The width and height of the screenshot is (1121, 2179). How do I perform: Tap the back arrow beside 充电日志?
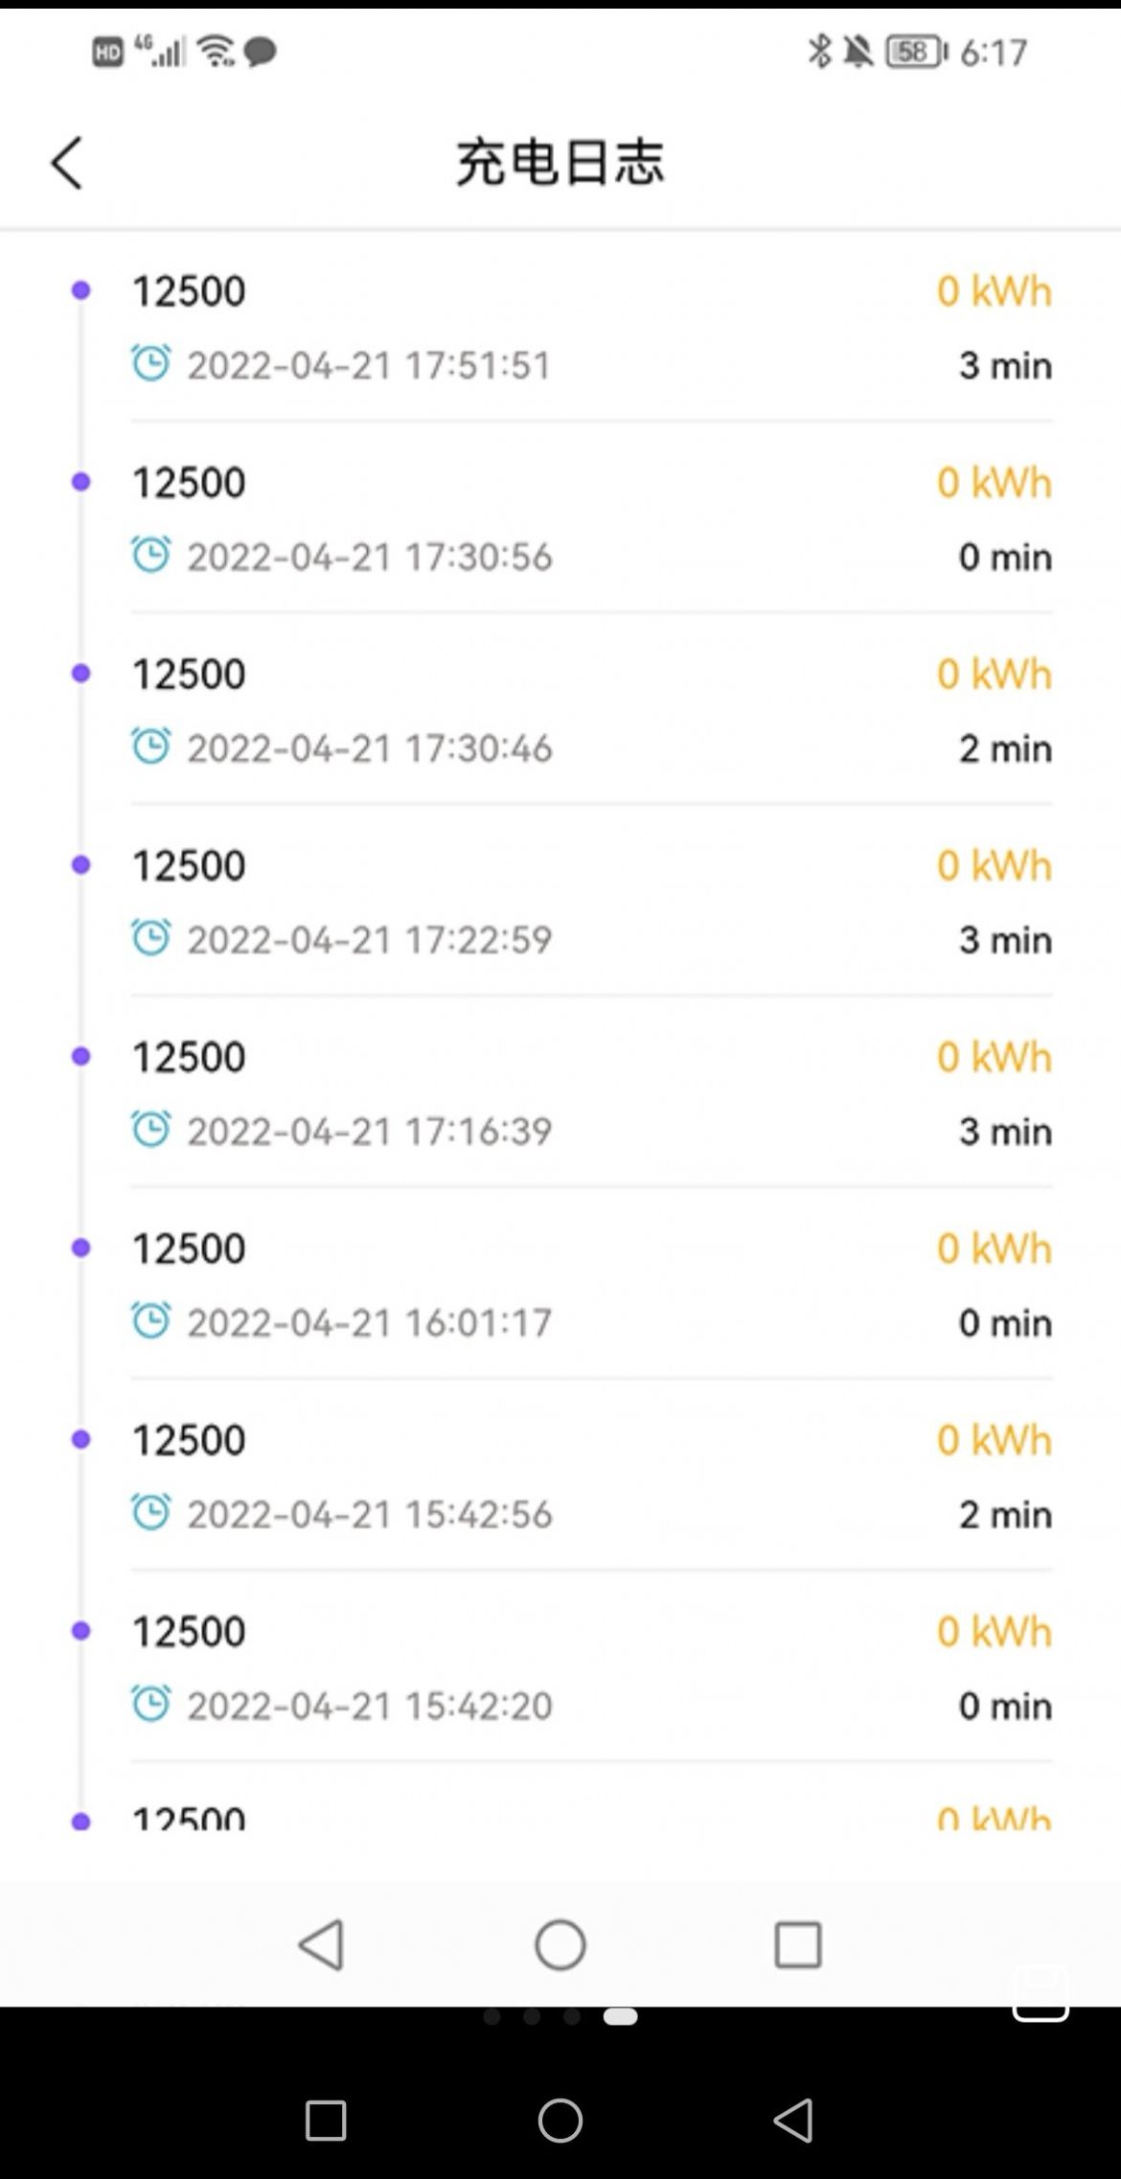click(67, 163)
